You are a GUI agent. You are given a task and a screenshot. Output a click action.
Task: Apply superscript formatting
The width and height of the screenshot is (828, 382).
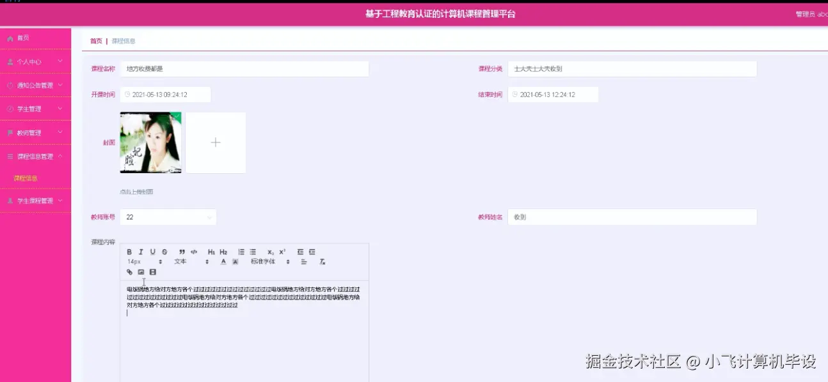coord(282,252)
